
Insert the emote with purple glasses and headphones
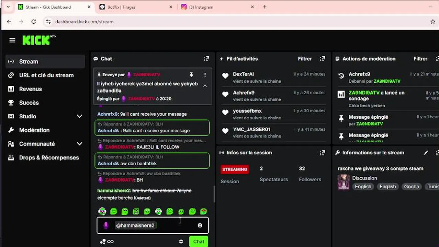click(102, 211)
